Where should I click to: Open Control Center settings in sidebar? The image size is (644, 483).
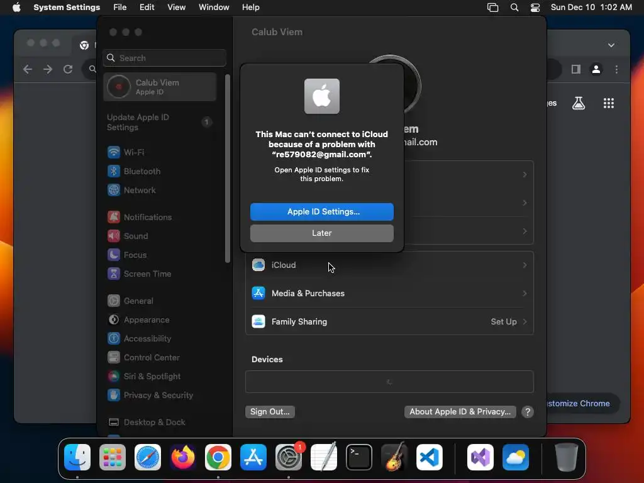pyautogui.click(x=160, y=358)
